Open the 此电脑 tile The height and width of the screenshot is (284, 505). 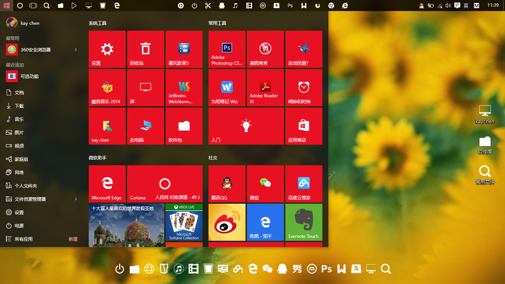pyautogui.click(x=146, y=126)
